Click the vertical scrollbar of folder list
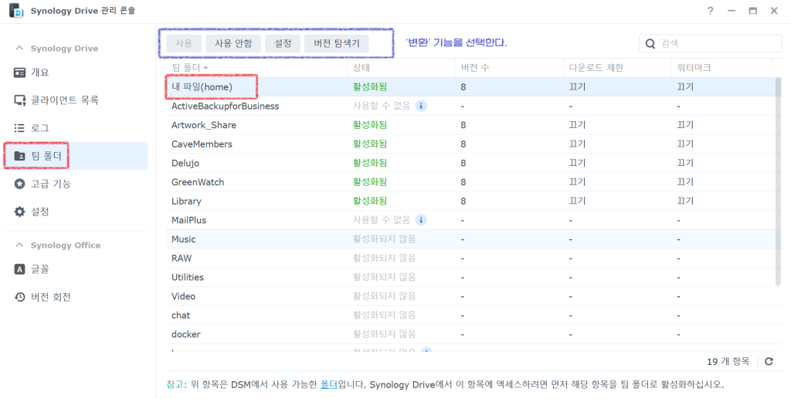 [x=778, y=181]
